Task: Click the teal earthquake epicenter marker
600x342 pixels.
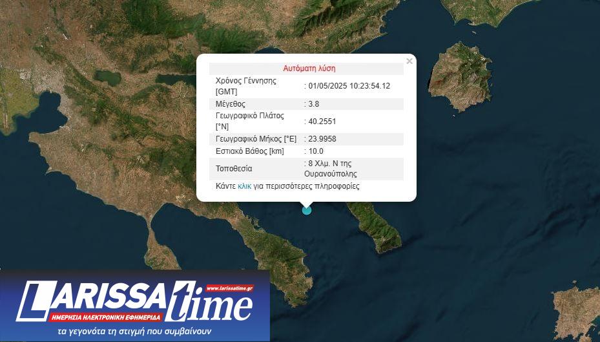Action: pos(307,209)
